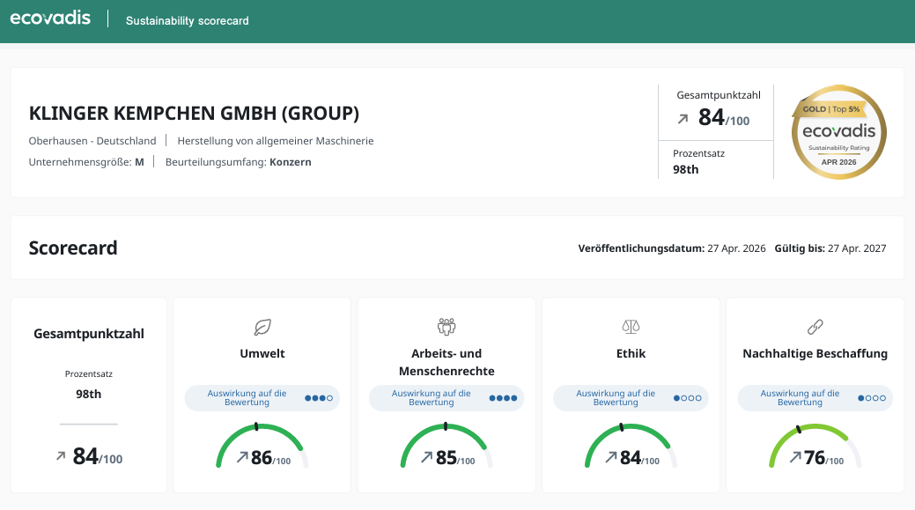Click the Nachhaltige Beschaffung score 76/100
This screenshot has width=915, height=510.
[824, 458]
